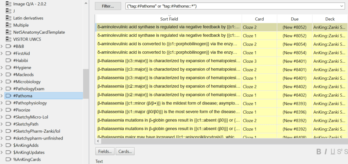This screenshot has height=164, width=348.
Task: Select the β-thalassemia minor Cloze 1 row
Action: click(222, 103)
